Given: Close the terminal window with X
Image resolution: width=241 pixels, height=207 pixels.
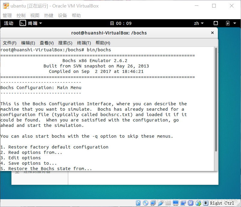Looking at the screenshot, I should click(x=212, y=33).
